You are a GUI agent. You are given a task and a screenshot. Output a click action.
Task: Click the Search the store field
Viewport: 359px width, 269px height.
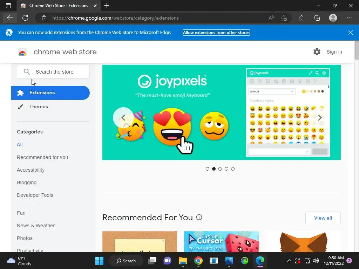(x=53, y=72)
